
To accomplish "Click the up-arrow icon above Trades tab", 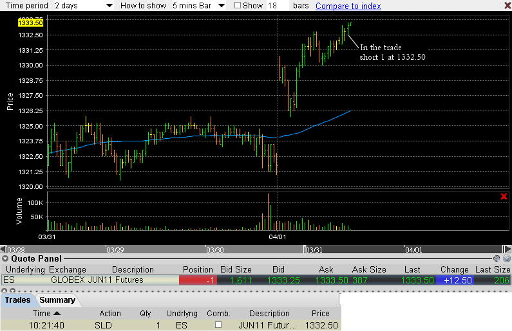I will click(x=5, y=291).
